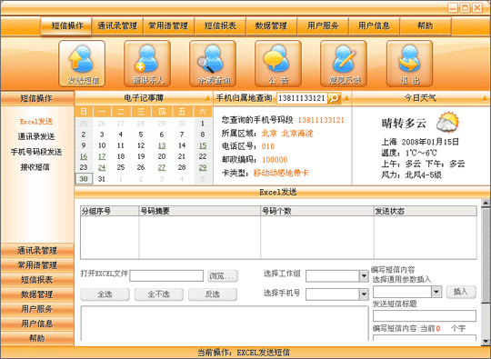The image size is (491, 359).
Task: Click the 北京海淀 region text
Action: (x=297, y=134)
